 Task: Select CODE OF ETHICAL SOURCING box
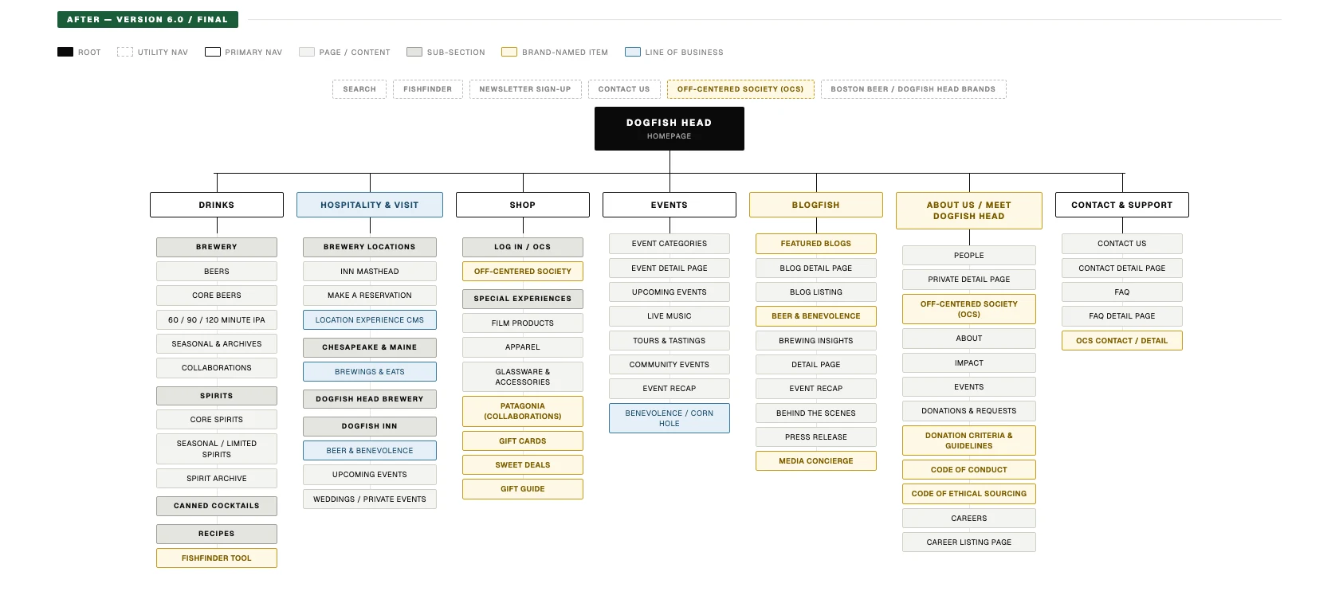969,494
